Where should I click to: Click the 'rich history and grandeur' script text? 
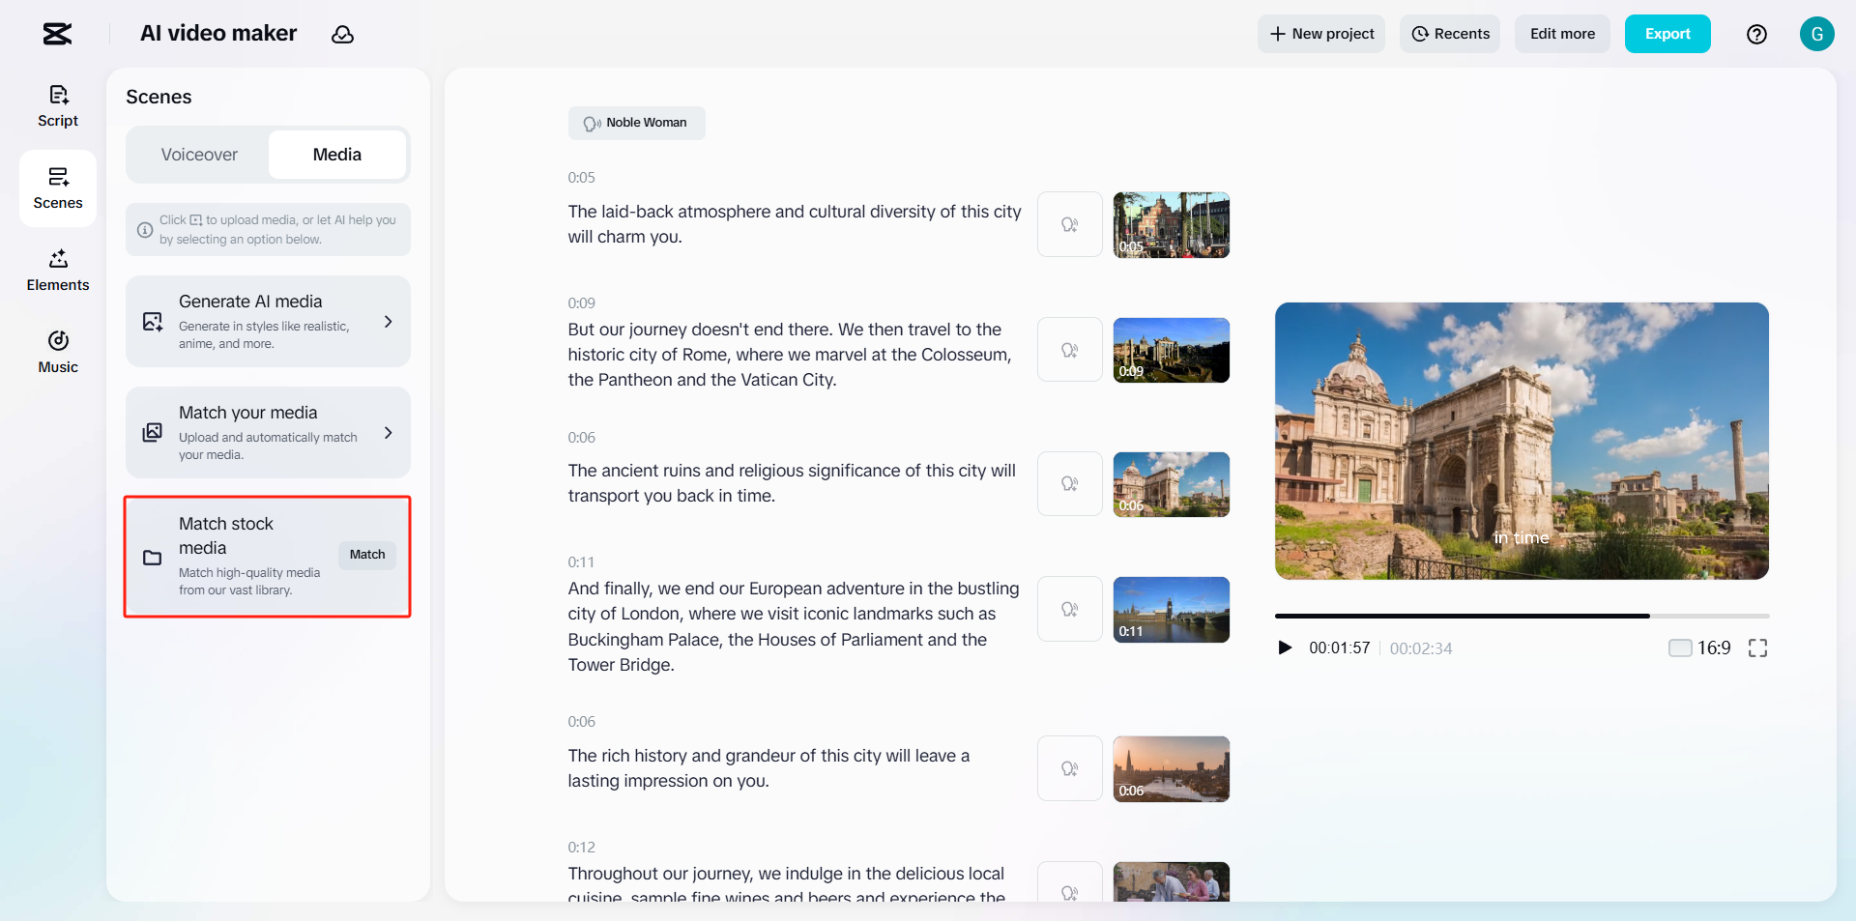click(x=768, y=768)
